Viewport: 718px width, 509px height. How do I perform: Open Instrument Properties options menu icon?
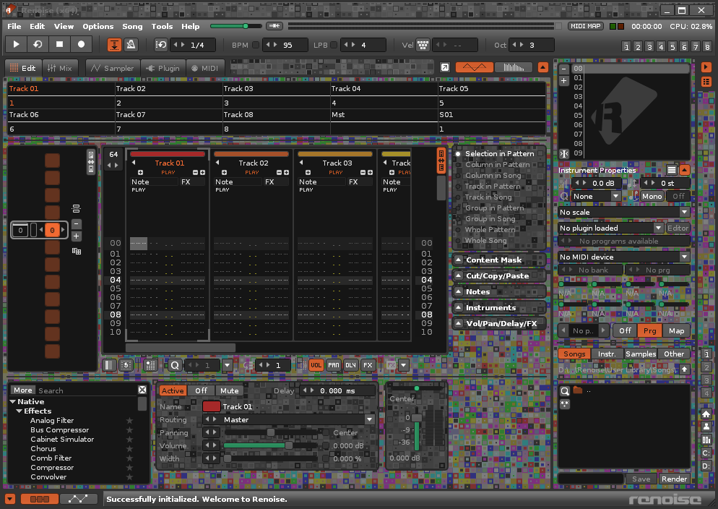671,170
